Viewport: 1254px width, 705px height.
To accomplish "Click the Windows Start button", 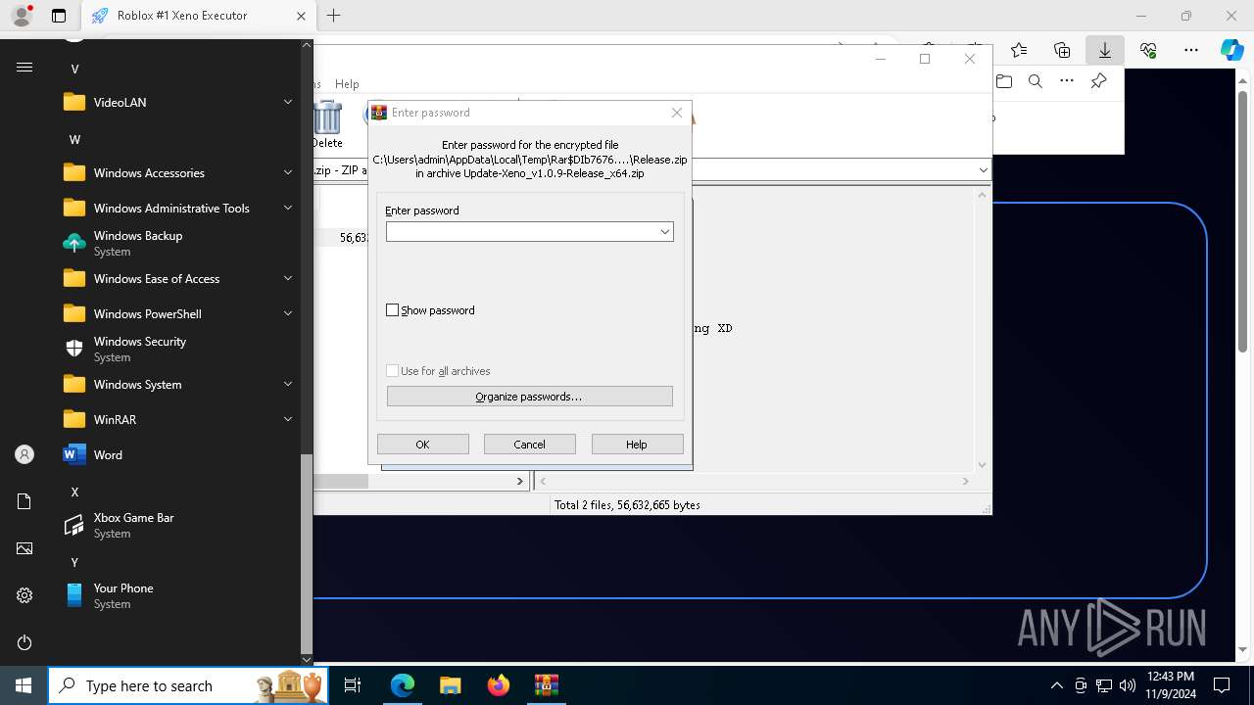I will (24, 685).
